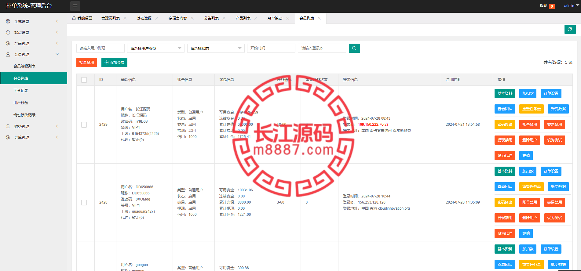Click the 订单管理 box icon

point(8,137)
